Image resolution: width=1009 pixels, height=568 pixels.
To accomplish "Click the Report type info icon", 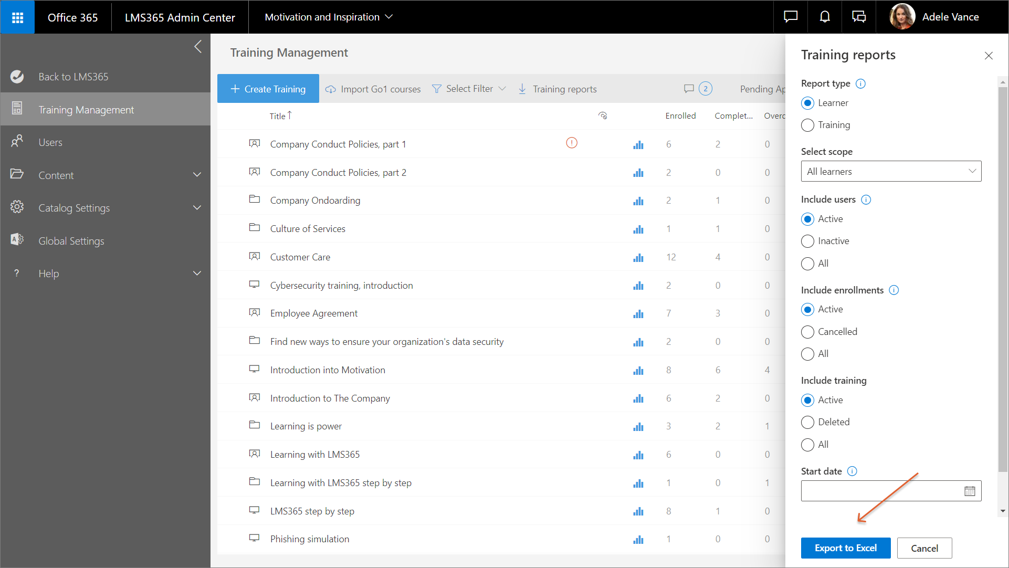I will coord(860,83).
